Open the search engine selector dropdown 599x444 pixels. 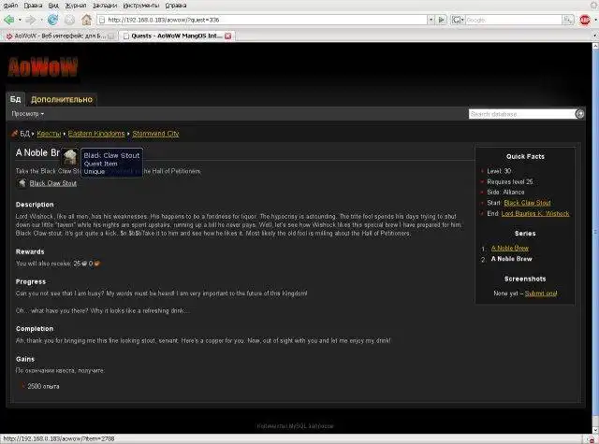pos(458,20)
